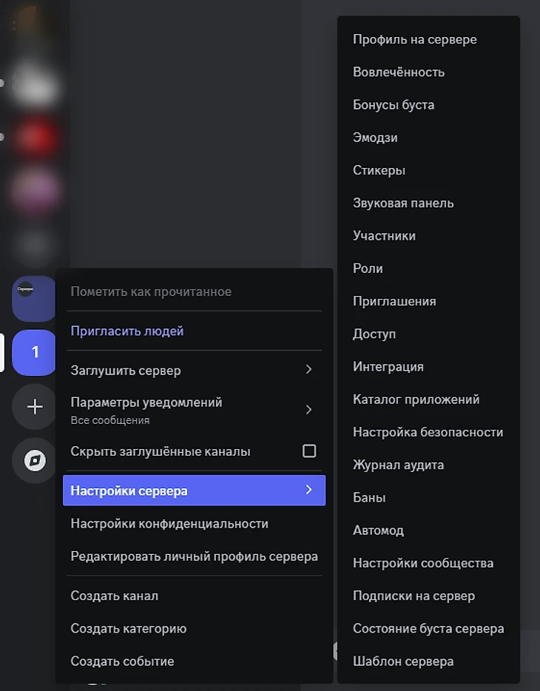Select Редактировать личный профиль сервера
Image resolution: width=540 pixels, height=691 pixels.
pos(194,556)
